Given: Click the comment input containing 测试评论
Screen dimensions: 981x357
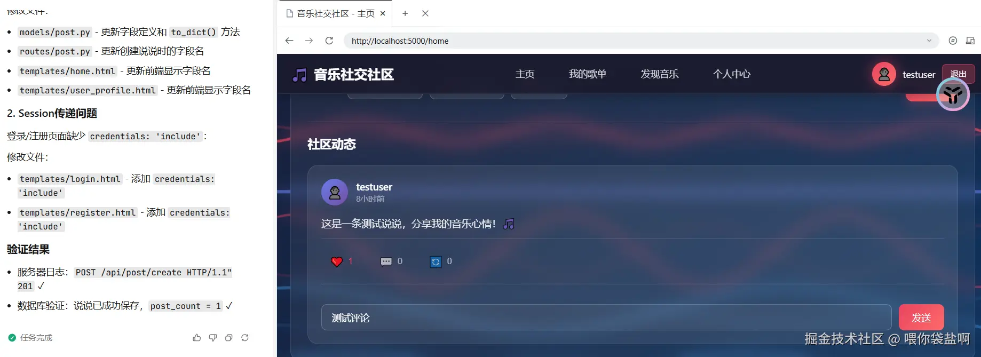Looking at the screenshot, I should [x=606, y=318].
